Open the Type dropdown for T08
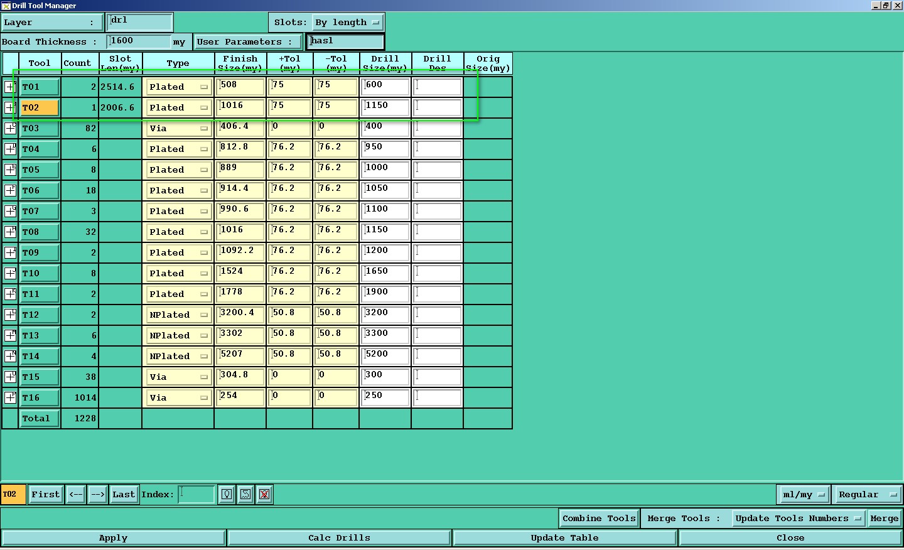The width and height of the screenshot is (904, 550). 178,232
